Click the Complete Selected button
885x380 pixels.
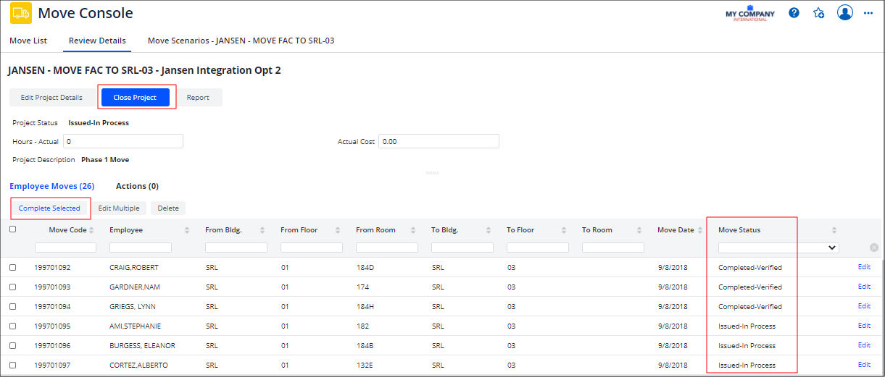point(49,208)
